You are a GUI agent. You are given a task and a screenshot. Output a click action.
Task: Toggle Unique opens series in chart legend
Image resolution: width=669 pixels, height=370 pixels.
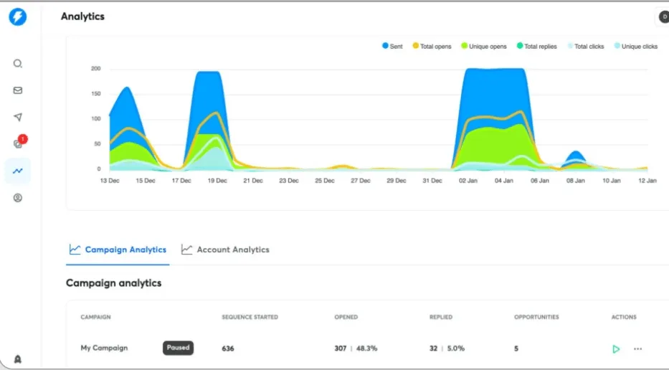[x=483, y=47]
